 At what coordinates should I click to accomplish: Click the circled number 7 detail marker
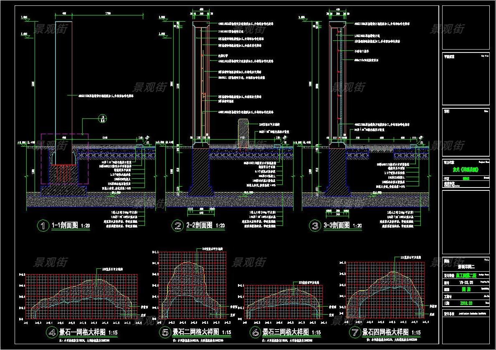[355, 332]
